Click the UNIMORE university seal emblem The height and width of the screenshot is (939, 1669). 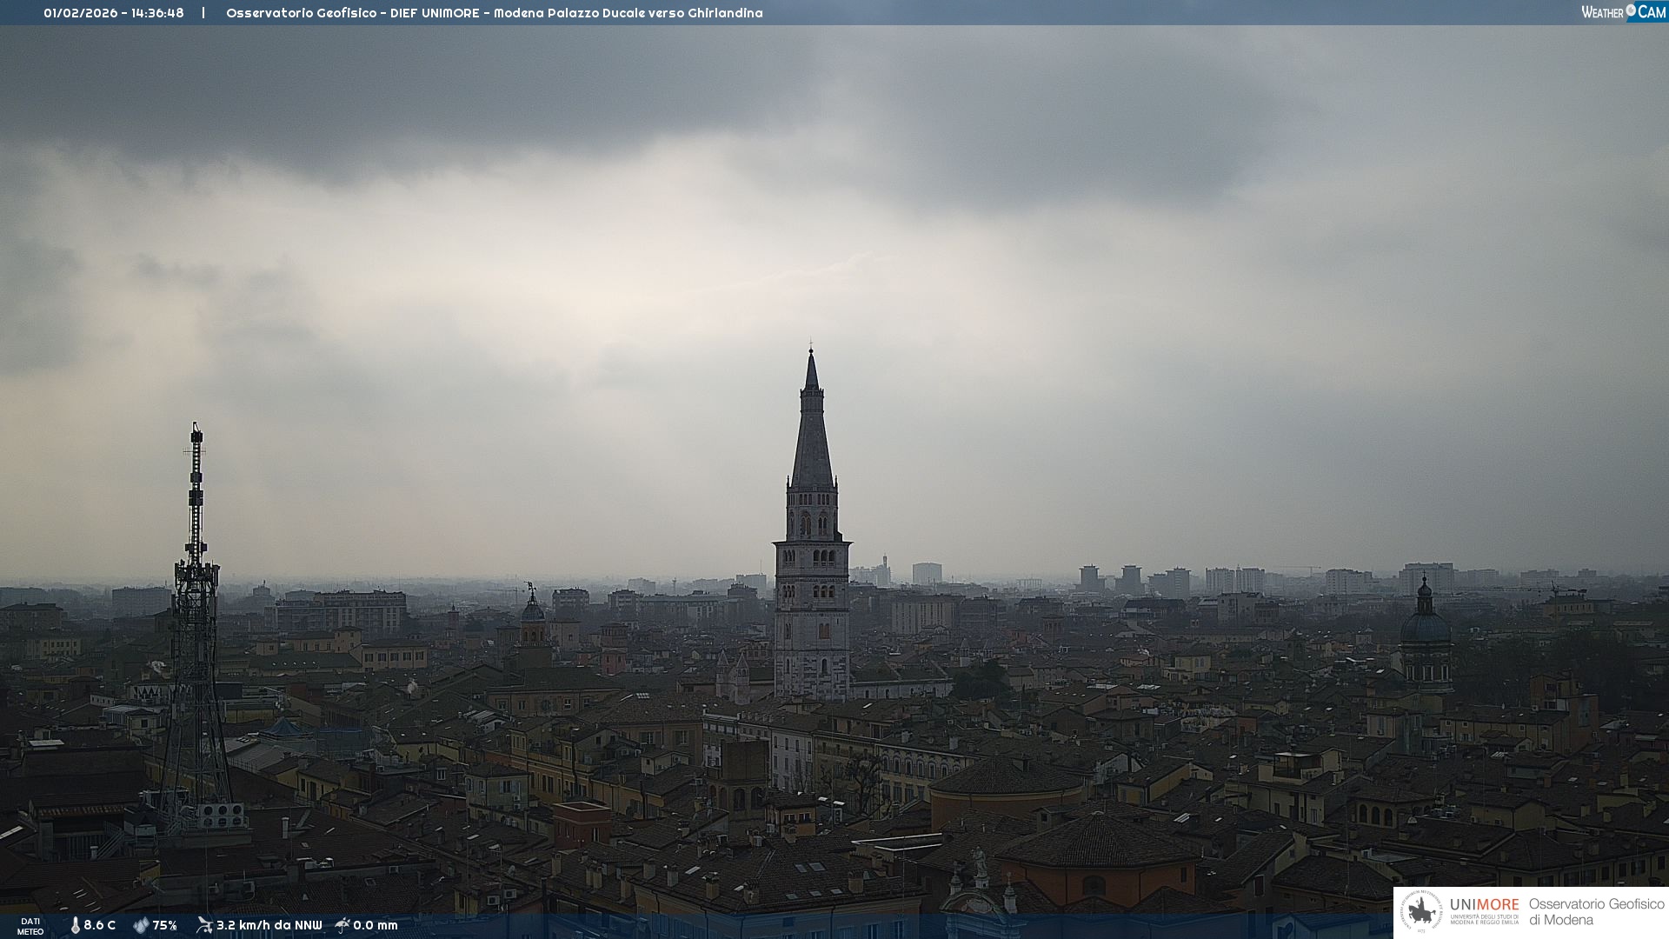[x=1421, y=912]
